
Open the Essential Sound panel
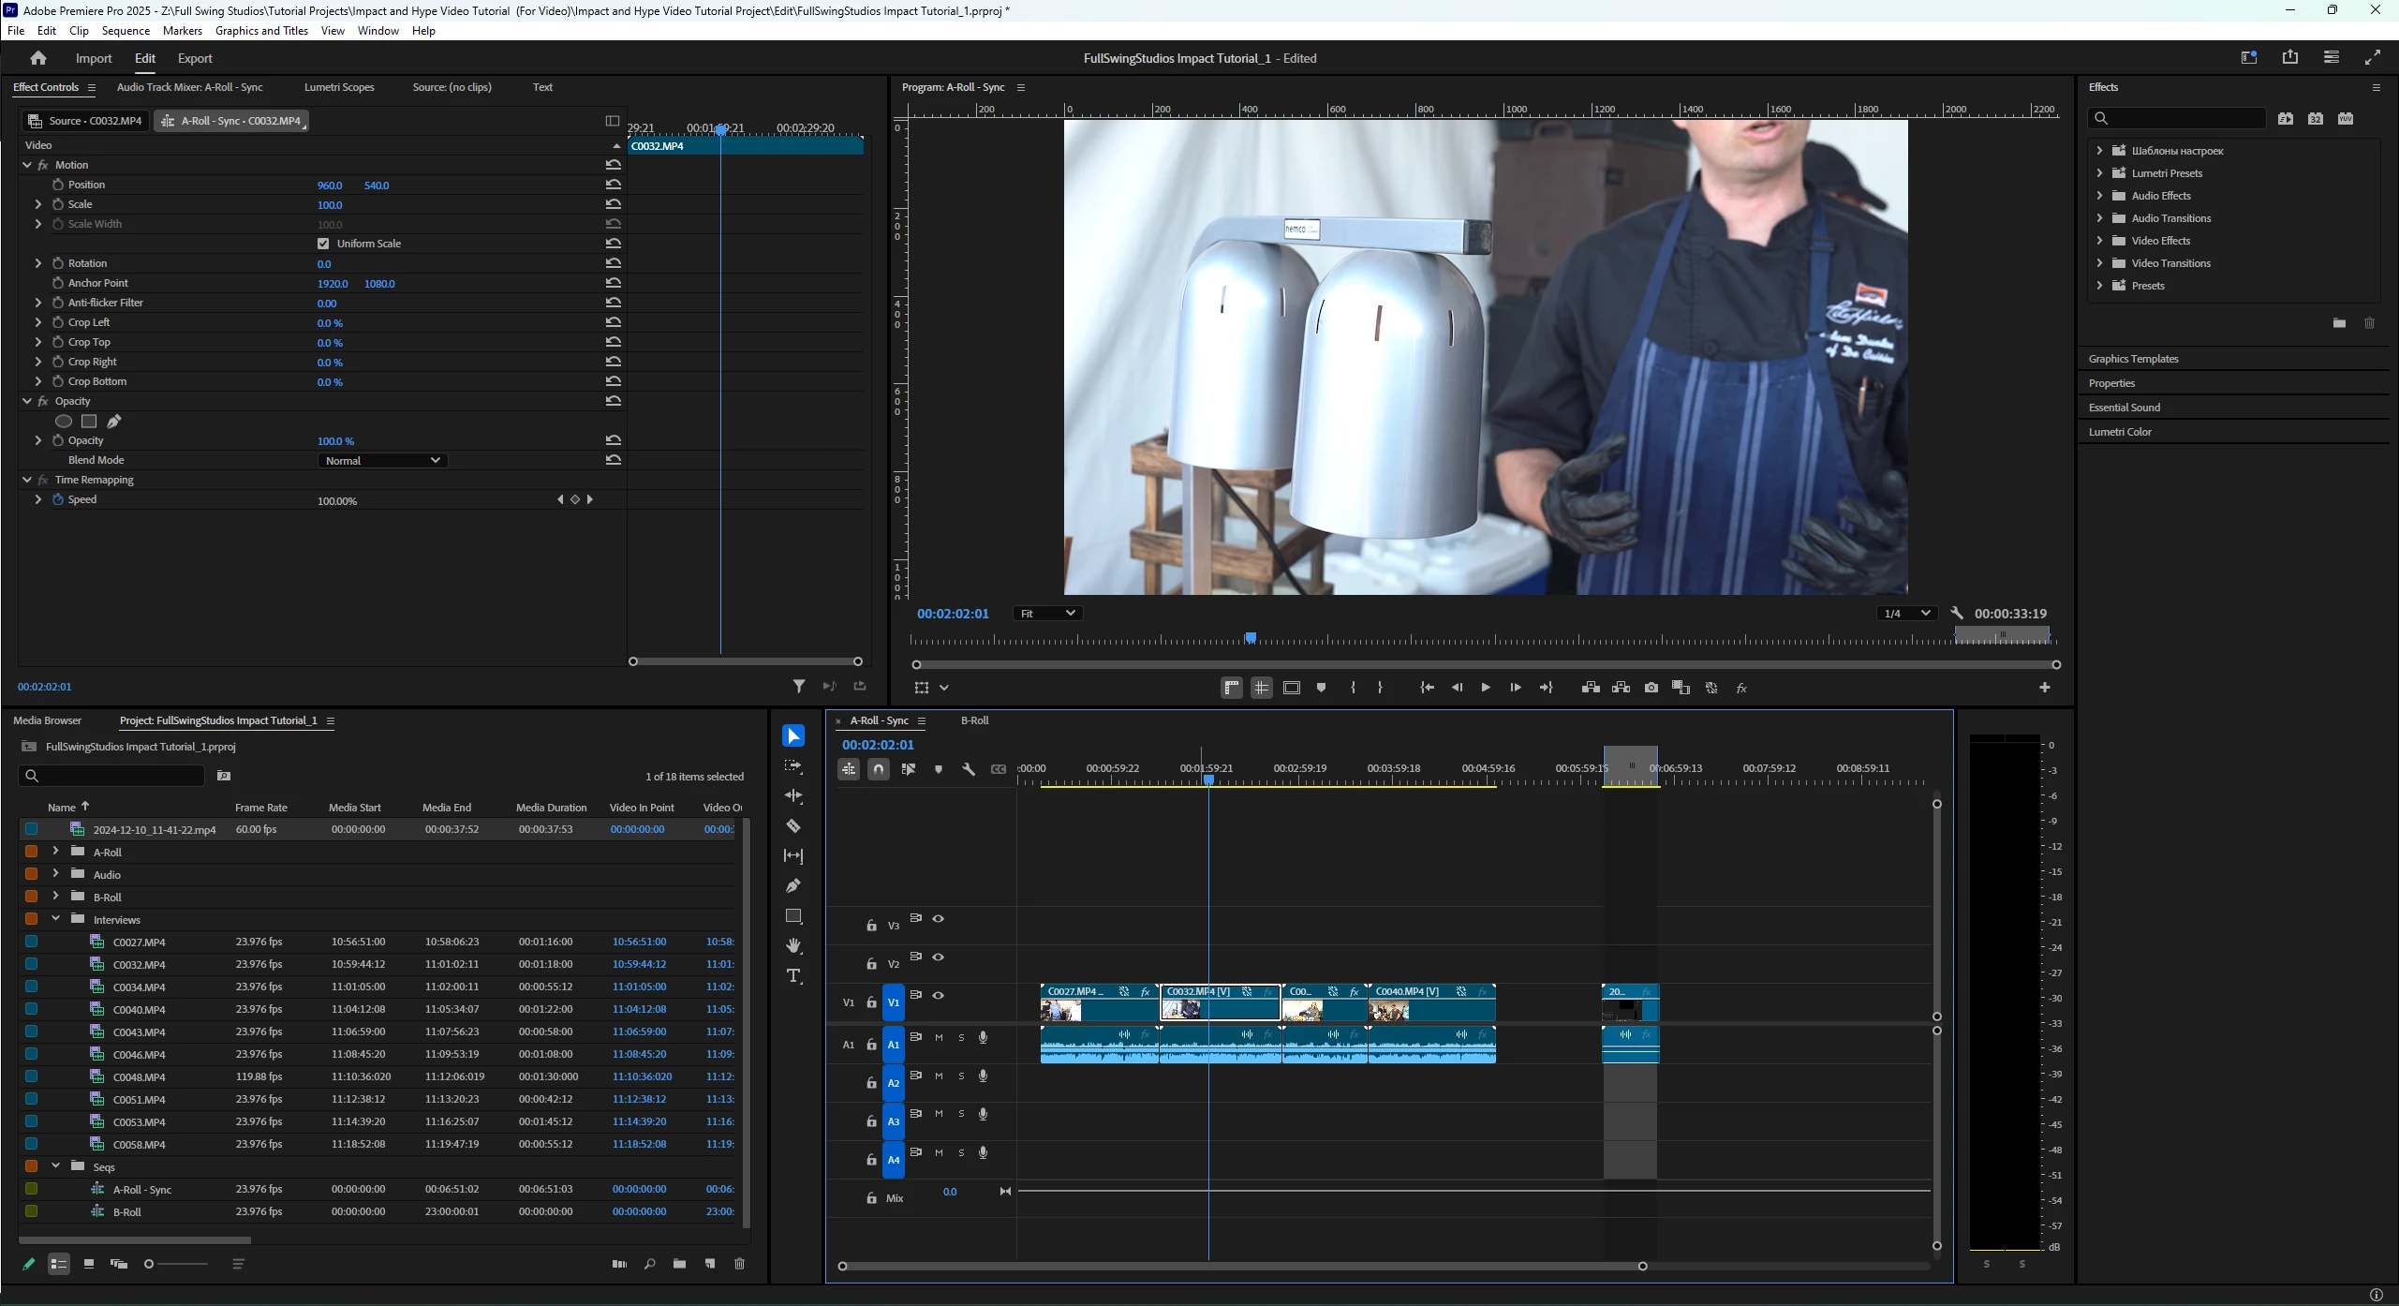2125,408
